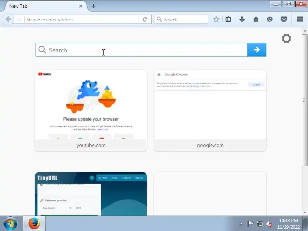
Task: Focus the 'Search or enter address' bar
Action: (x=81, y=19)
